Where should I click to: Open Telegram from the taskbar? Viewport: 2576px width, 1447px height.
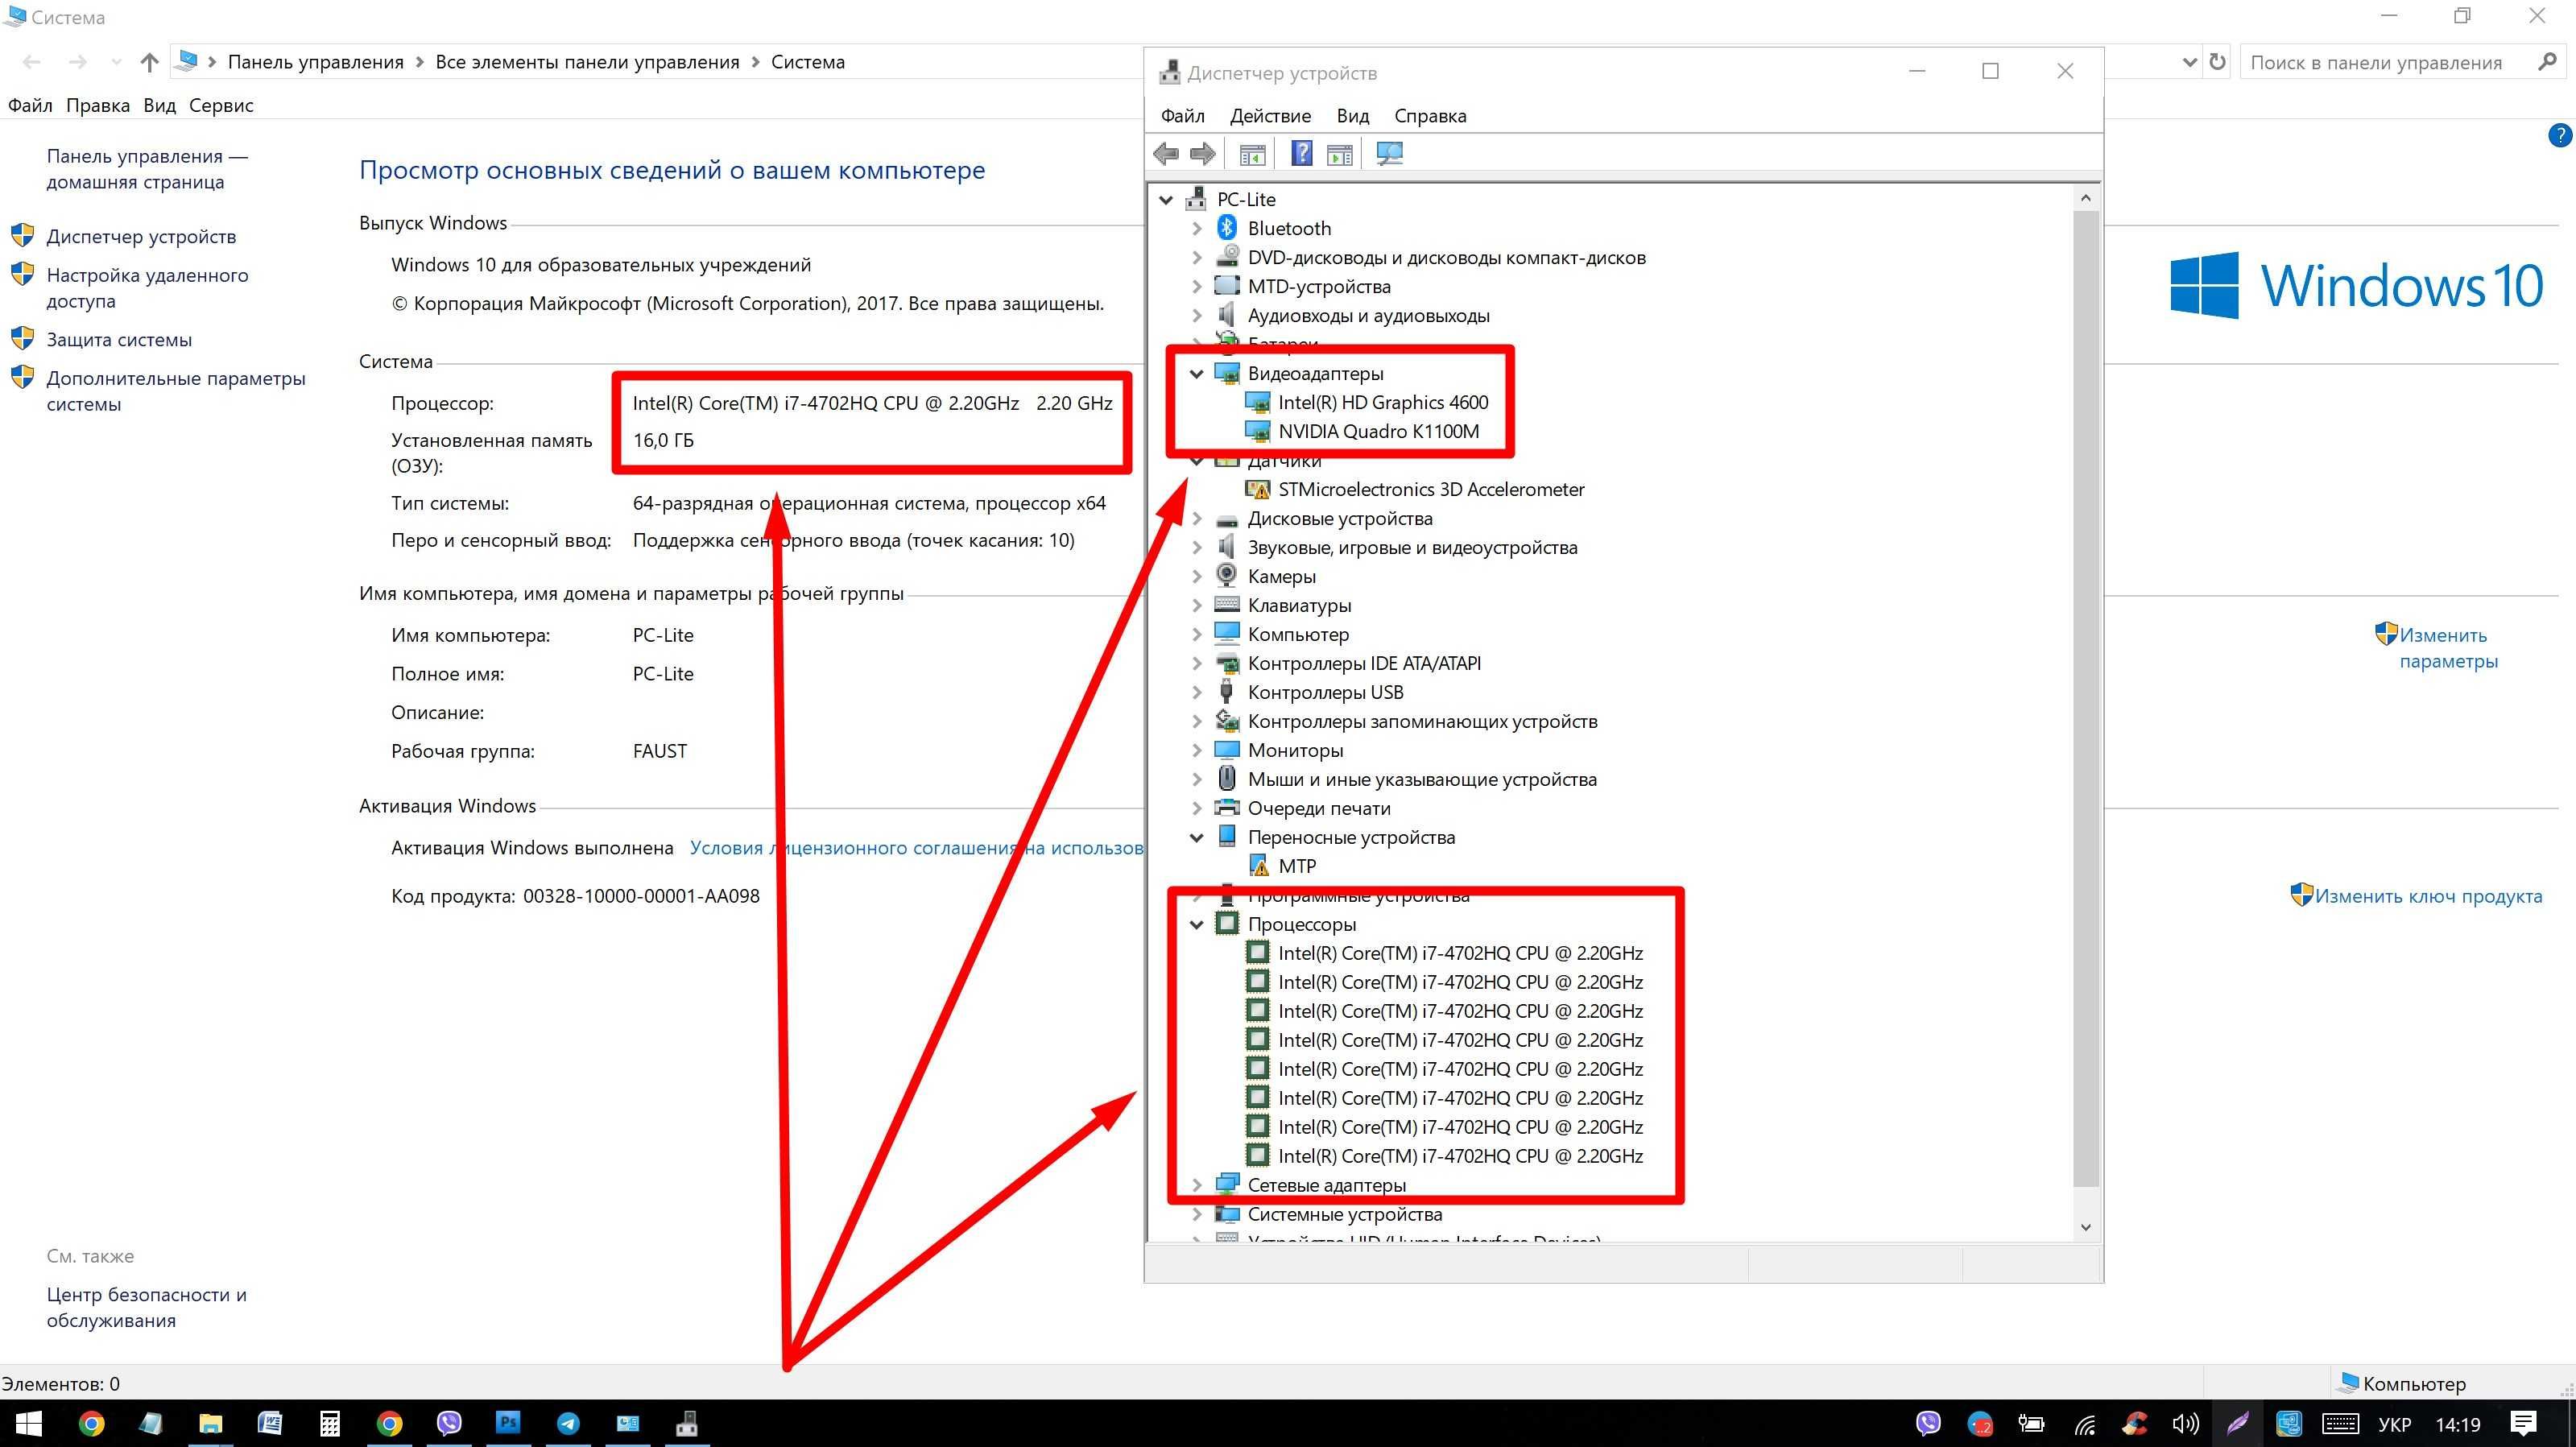(x=568, y=1423)
